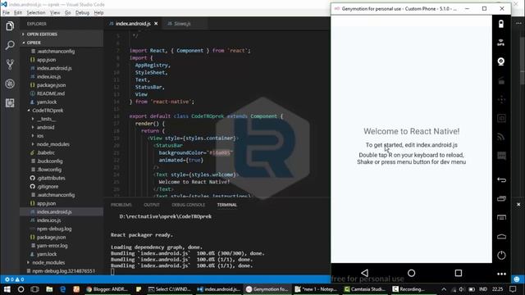Image resolution: width=525 pixels, height=295 pixels.
Task: Tap Android recent apps square button
Action: coord(458,273)
